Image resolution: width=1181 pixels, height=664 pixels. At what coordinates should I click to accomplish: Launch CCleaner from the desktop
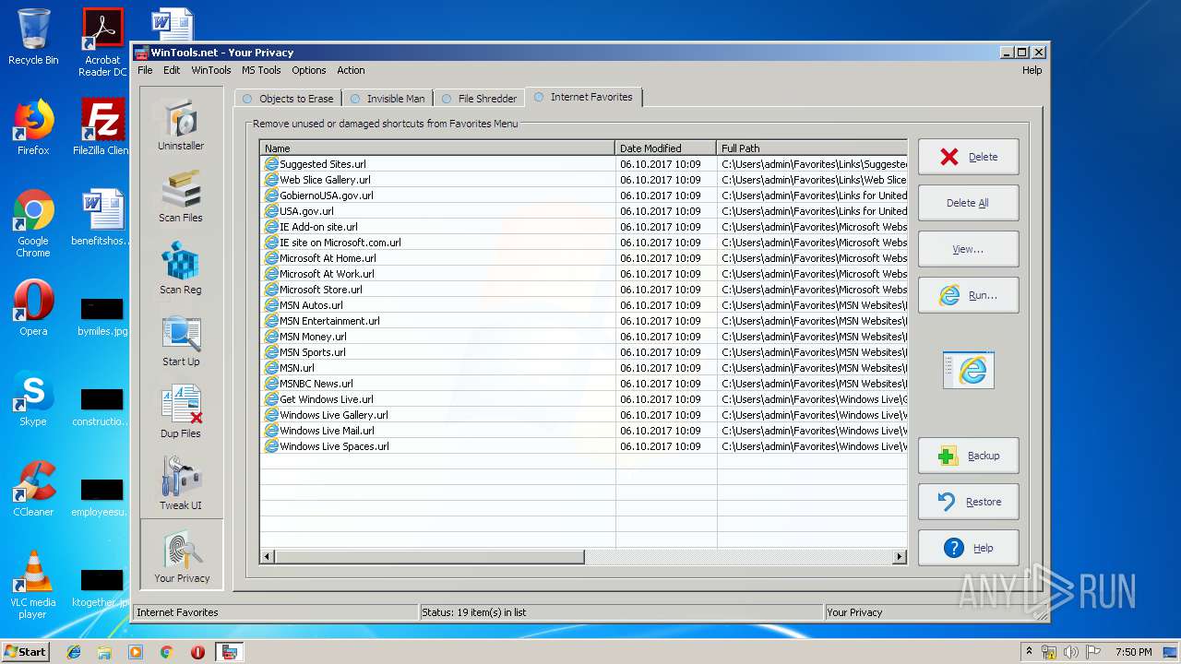click(33, 489)
